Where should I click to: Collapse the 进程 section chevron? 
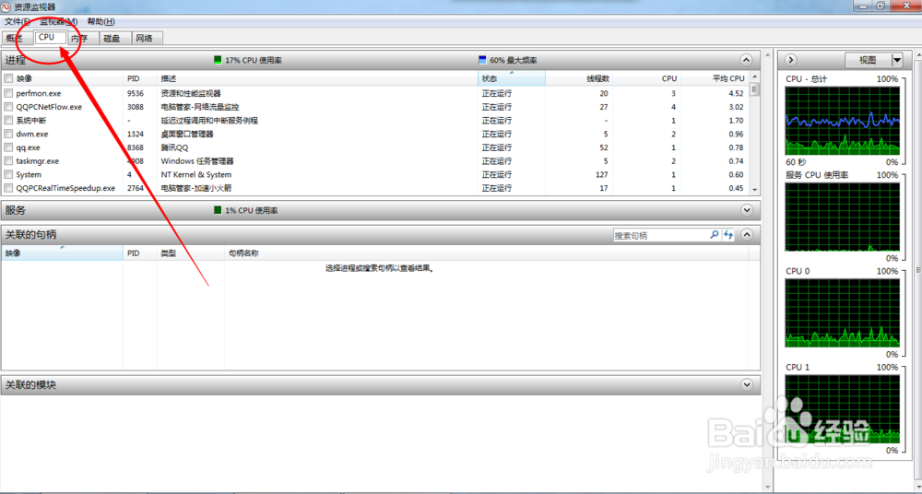(746, 60)
